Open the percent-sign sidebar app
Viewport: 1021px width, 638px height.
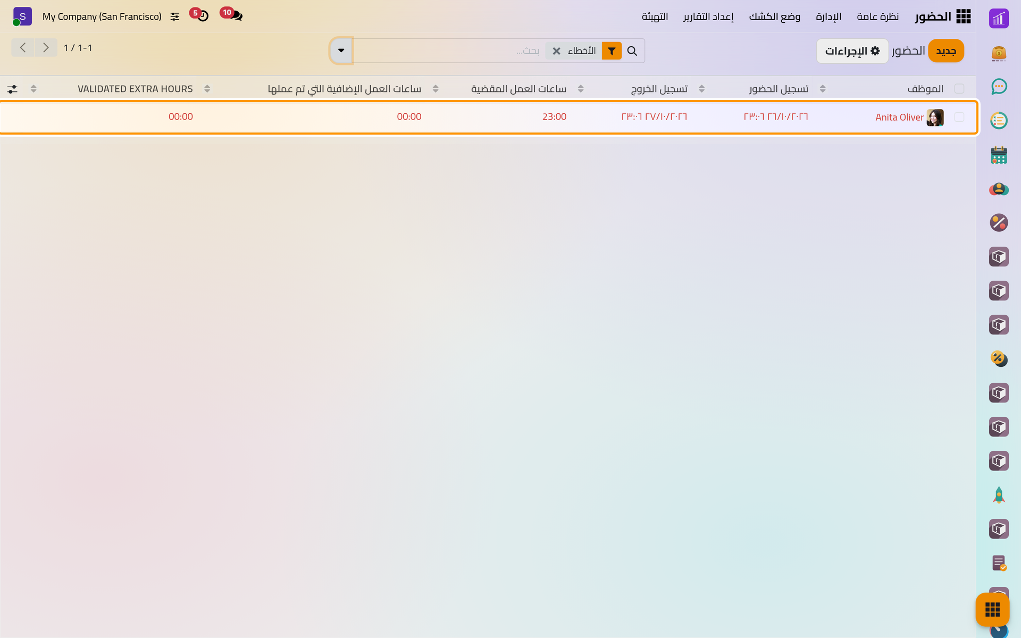(x=999, y=223)
